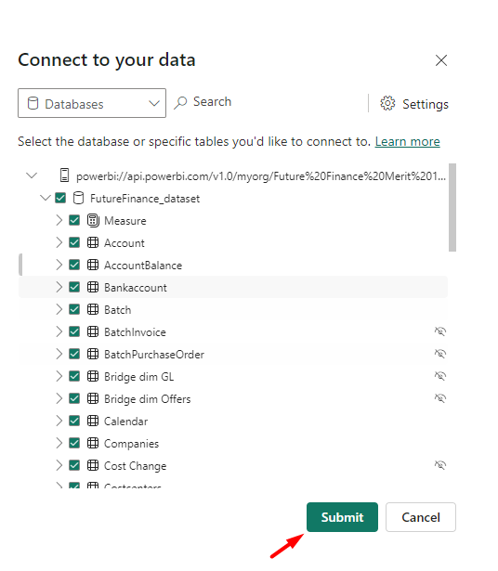The width and height of the screenshot is (498, 571).
Task: Click the table icon beside AccountBalance
Action: click(93, 265)
